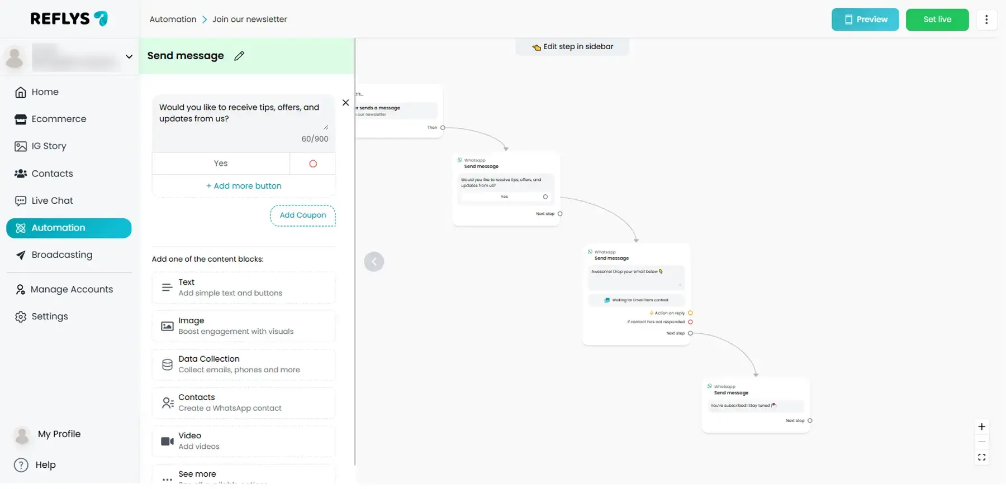Click Automation in the breadcrumb
This screenshot has height=489, width=1006.
click(173, 20)
